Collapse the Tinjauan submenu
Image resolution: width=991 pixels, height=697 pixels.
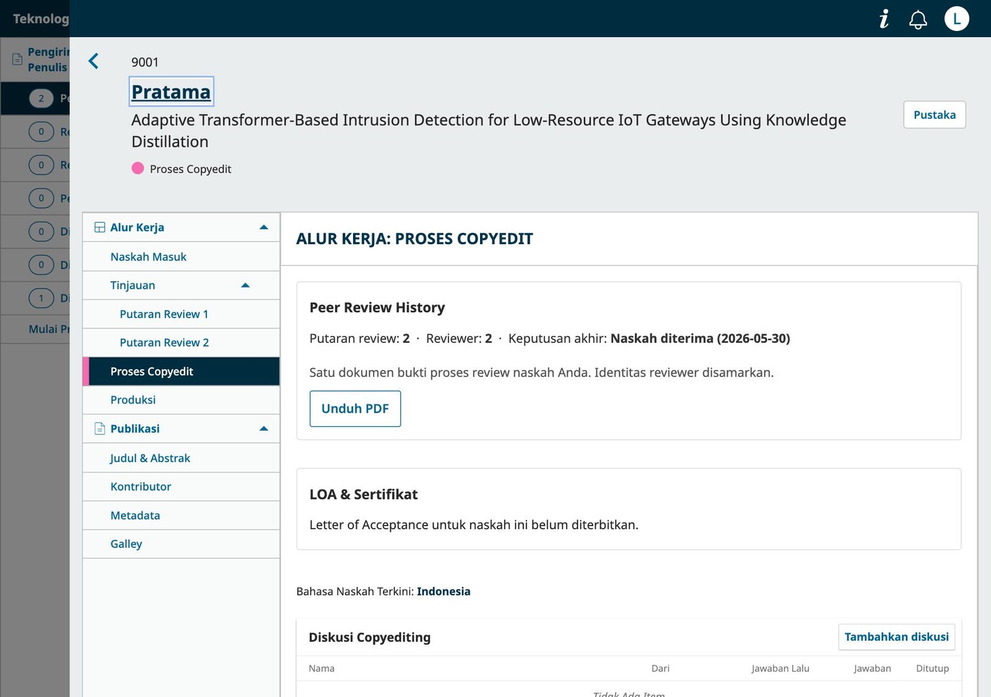click(245, 286)
